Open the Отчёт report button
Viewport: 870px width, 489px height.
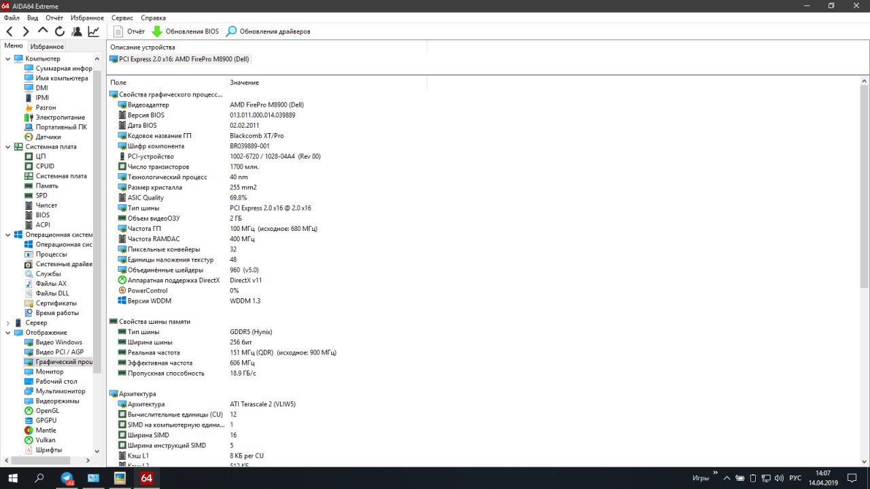pos(129,31)
